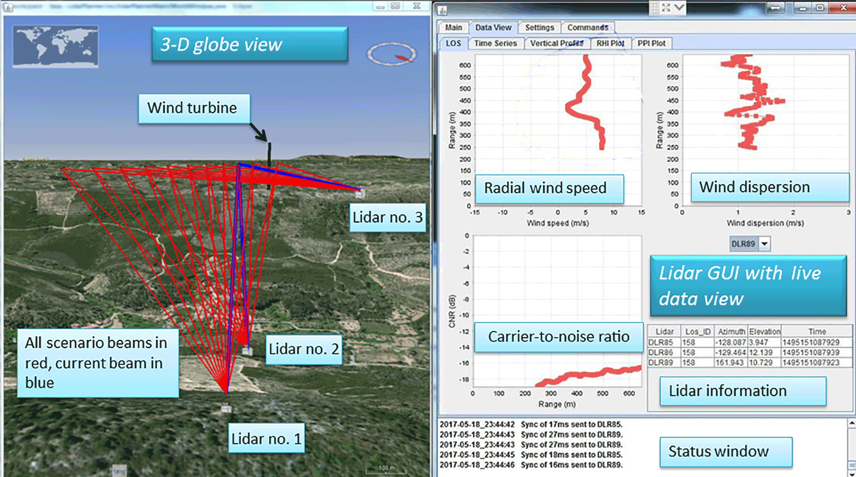Click the dotted grid handle icon
Screen dimensions: 856x477
[x=654, y=7]
